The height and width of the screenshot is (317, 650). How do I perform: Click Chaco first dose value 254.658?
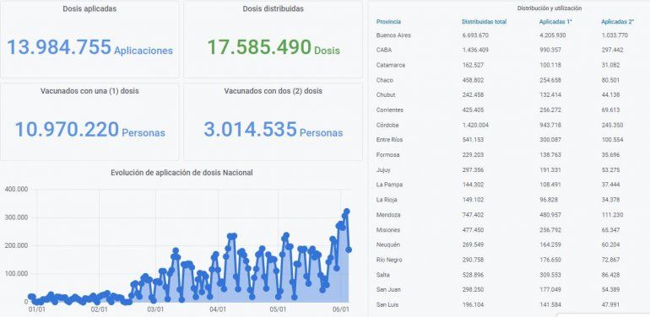550,80
